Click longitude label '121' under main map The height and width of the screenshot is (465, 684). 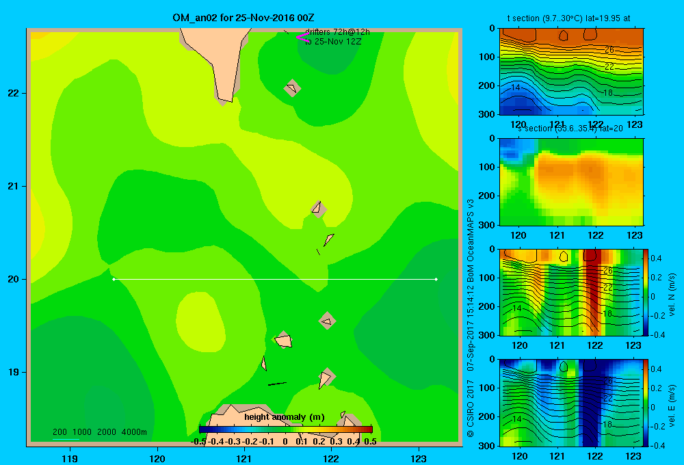[244, 458]
